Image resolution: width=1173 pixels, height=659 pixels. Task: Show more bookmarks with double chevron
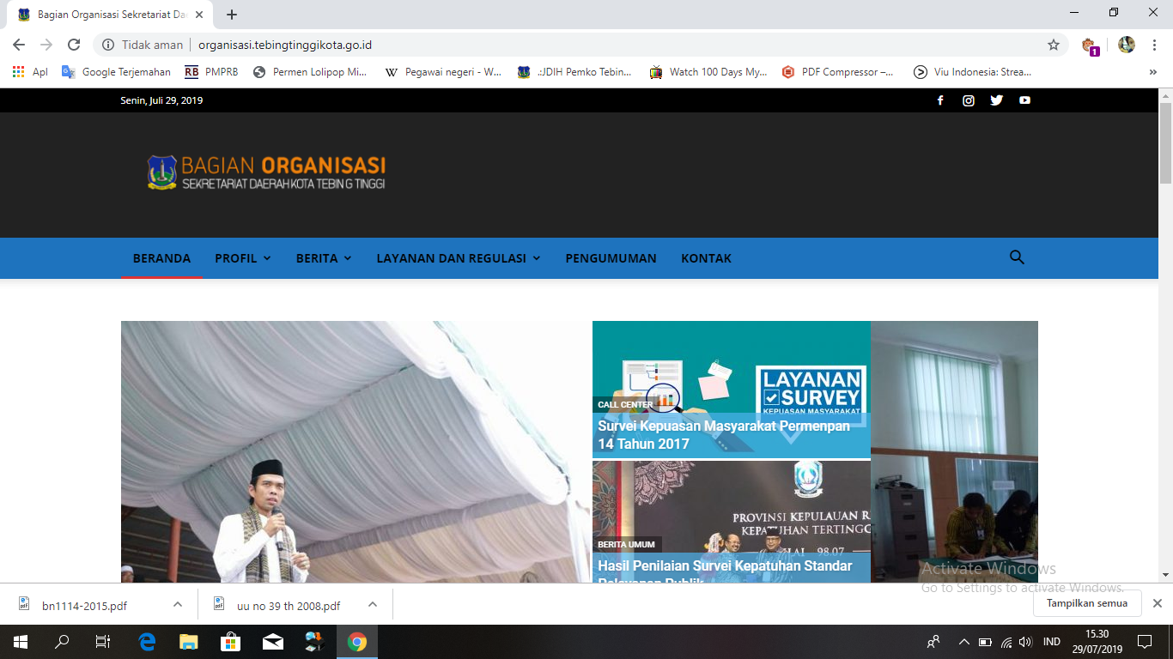(1152, 72)
